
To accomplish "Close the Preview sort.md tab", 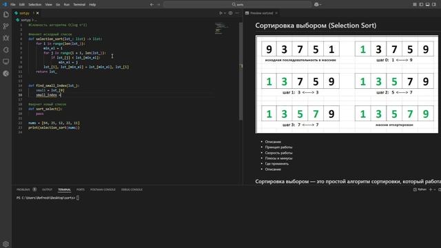I will click(276, 13).
